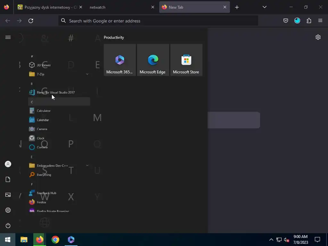The image size is (328, 246).
Task: Open the notification center icon
Action: click(x=317, y=240)
